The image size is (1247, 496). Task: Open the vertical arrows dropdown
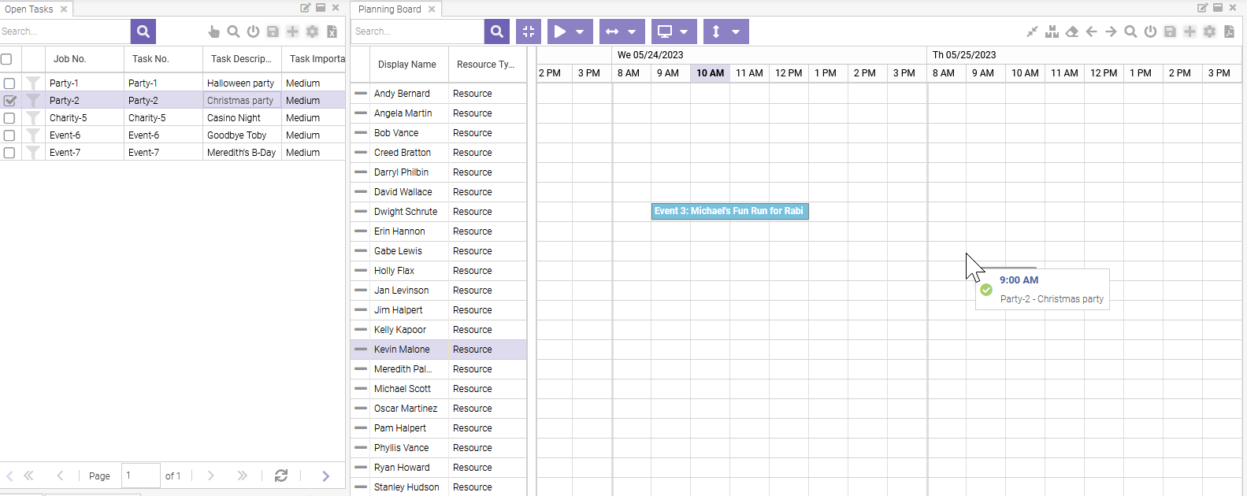pyautogui.click(x=736, y=31)
